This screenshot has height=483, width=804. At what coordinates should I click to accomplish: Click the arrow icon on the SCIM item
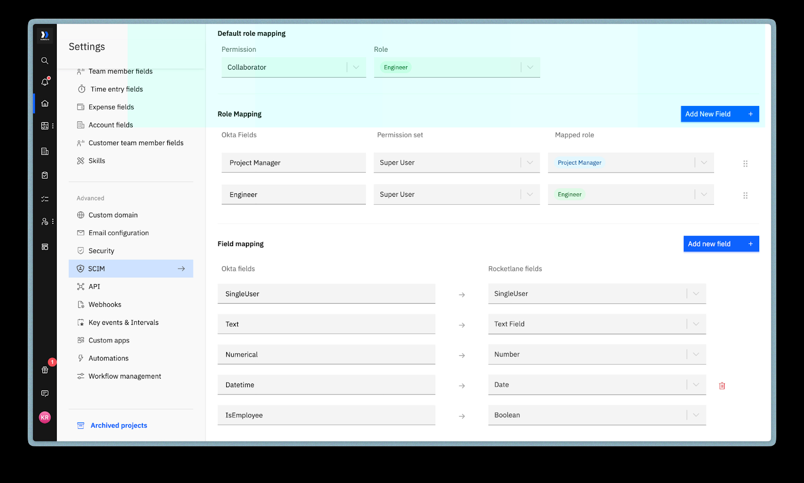pyautogui.click(x=181, y=269)
